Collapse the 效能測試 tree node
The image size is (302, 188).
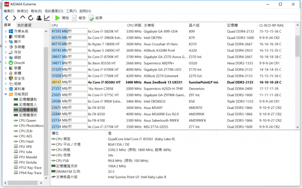6,94
